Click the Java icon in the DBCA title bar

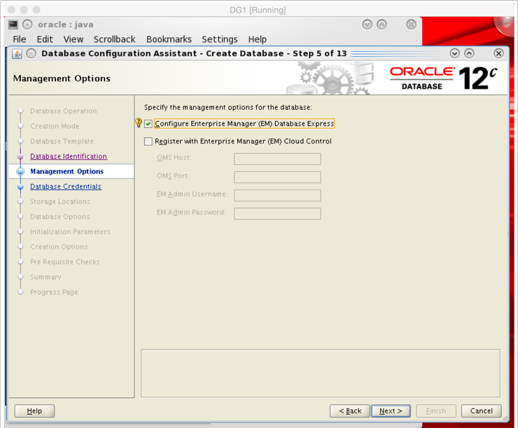17,53
